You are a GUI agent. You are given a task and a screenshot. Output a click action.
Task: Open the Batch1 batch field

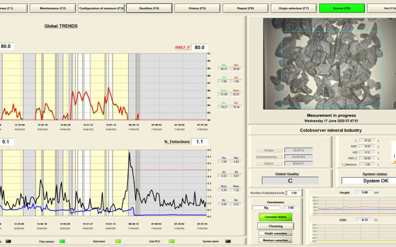(299, 164)
